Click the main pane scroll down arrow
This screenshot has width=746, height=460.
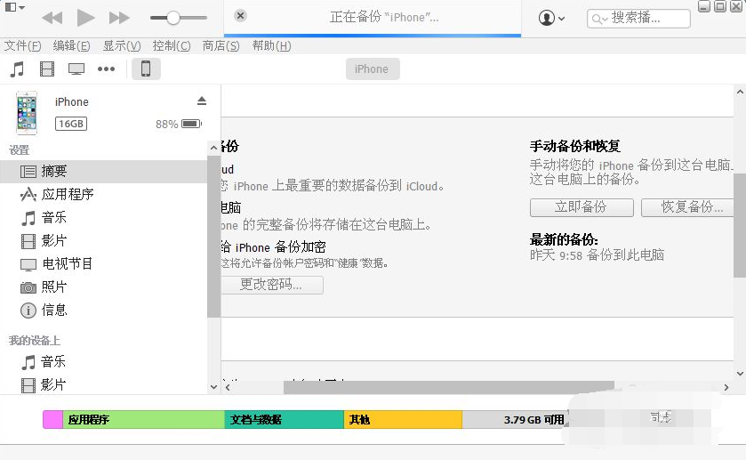[x=740, y=374]
